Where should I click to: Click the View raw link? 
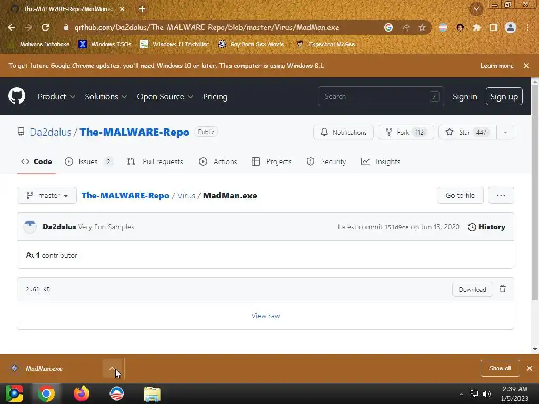[x=265, y=316]
